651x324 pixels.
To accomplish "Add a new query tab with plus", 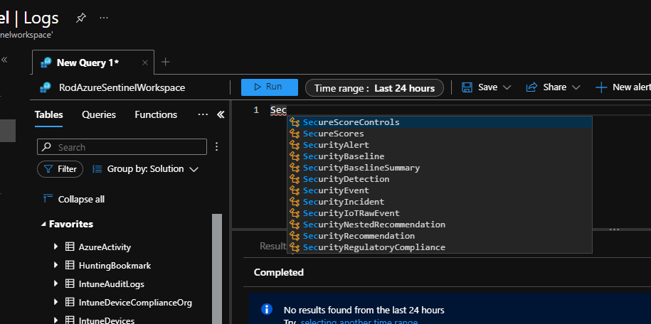I will [165, 63].
